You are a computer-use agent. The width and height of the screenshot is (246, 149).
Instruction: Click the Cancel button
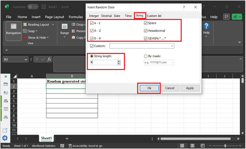[x=170, y=88]
